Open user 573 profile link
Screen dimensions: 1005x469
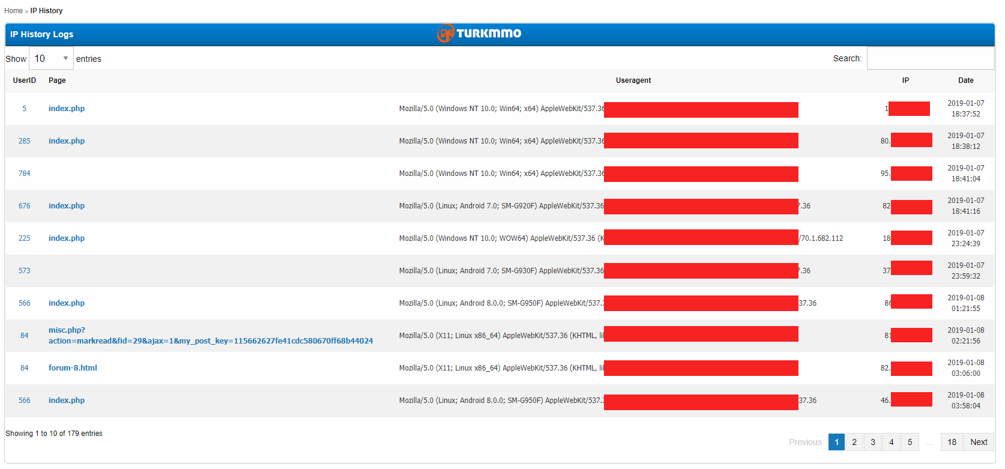click(24, 271)
